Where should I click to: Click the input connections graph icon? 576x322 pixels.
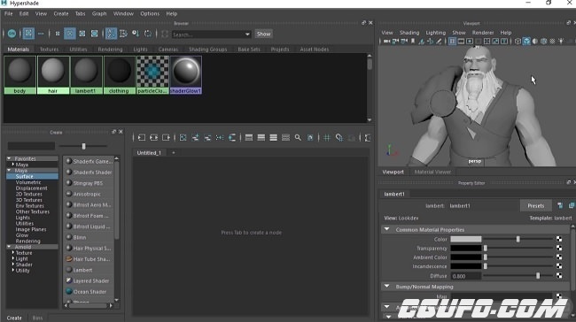point(142,137)
